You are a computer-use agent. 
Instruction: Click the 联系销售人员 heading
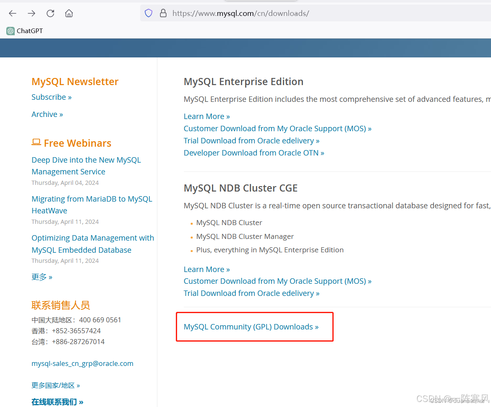pyautogui.click(x=61, y=305)
